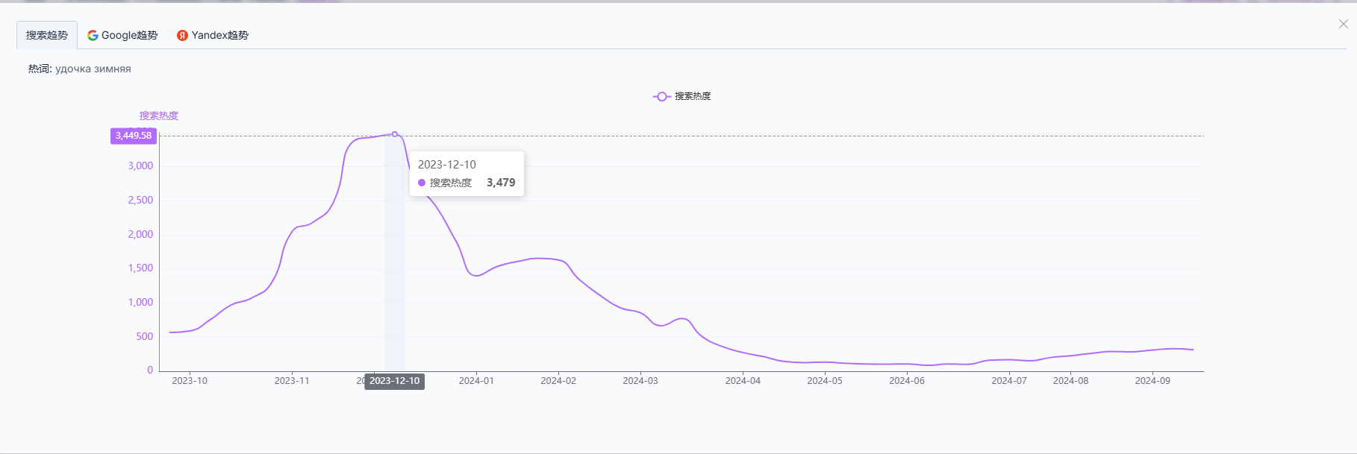The width and height of the screenshot is (1357, 454).
Task: Open the Yandex趋势 tab
Action: [219, 35]
